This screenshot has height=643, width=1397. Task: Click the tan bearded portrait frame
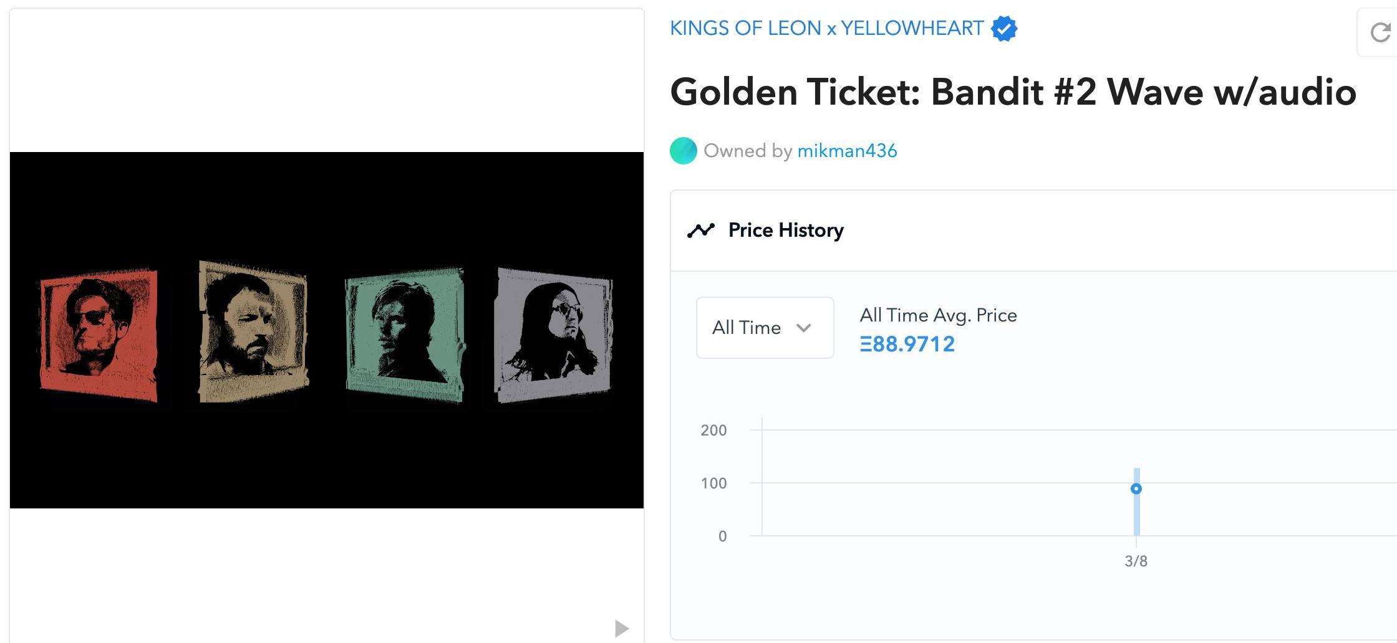[253, 331]
